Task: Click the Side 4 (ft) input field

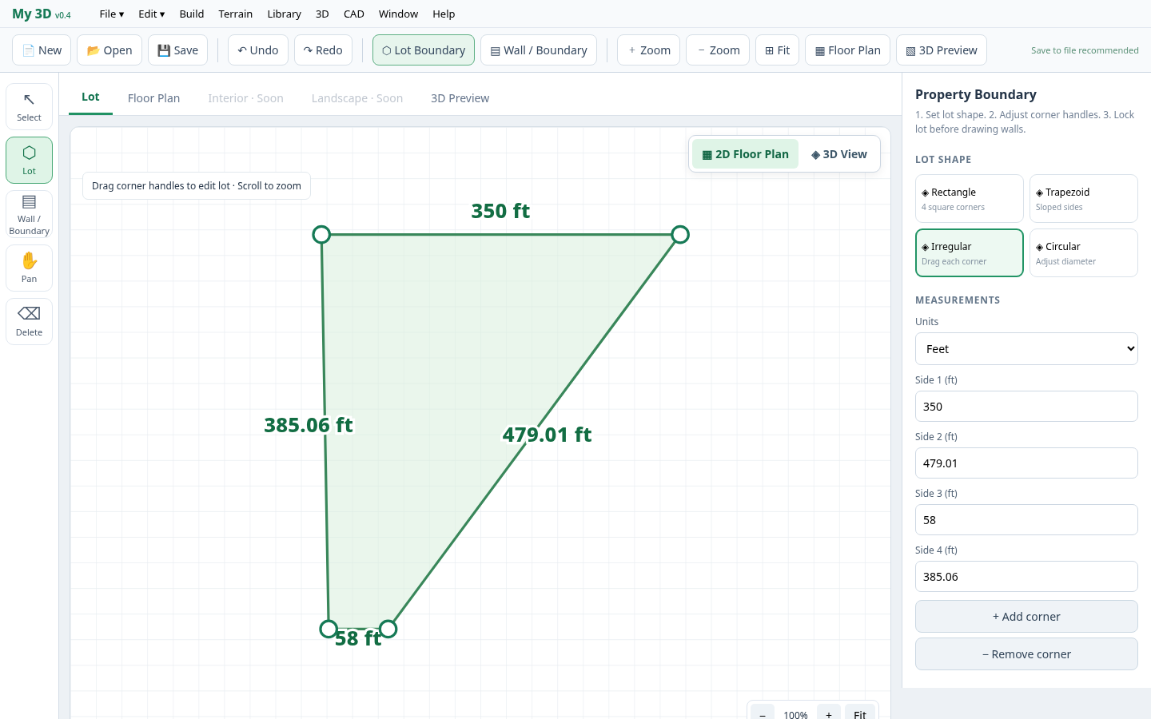Action: pyautogui.click(x=1026, y=577)
